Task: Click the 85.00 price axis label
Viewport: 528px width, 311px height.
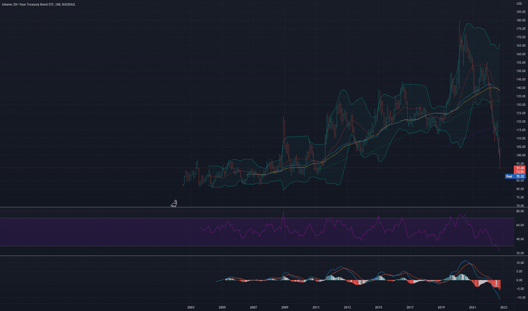Action: click(x=520, y=180)
